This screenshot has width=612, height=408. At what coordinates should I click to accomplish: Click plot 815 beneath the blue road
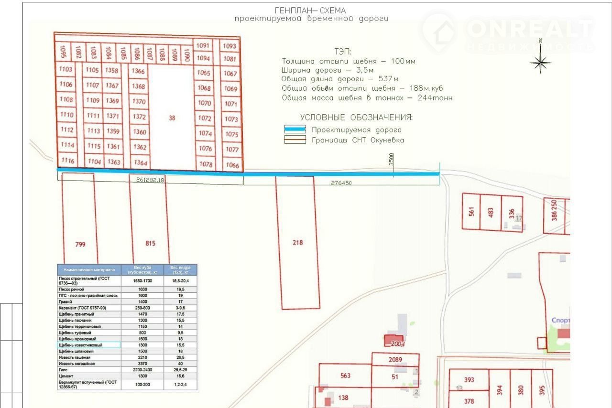tap(150, 243)
